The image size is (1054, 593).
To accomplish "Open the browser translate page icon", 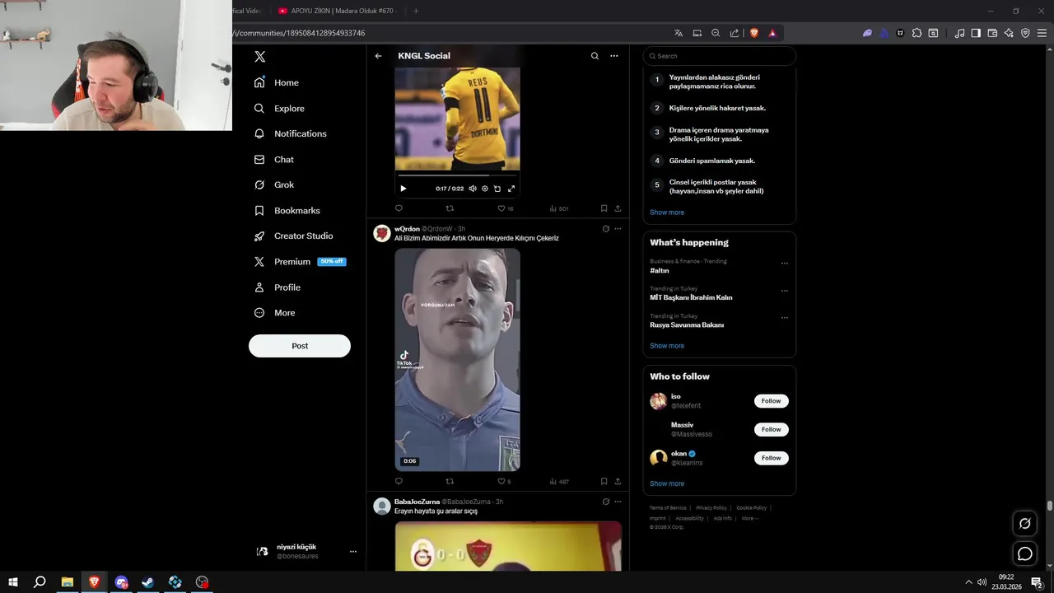I will tap(679, 33).
